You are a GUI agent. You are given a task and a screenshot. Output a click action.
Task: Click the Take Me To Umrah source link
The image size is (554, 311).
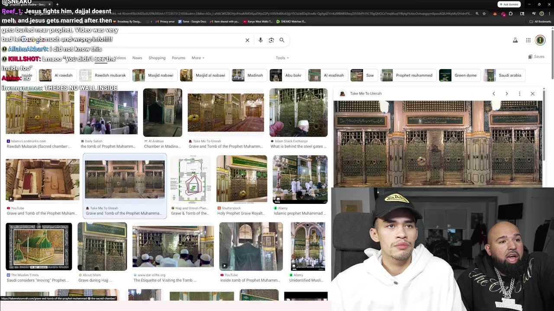point(366,94)
